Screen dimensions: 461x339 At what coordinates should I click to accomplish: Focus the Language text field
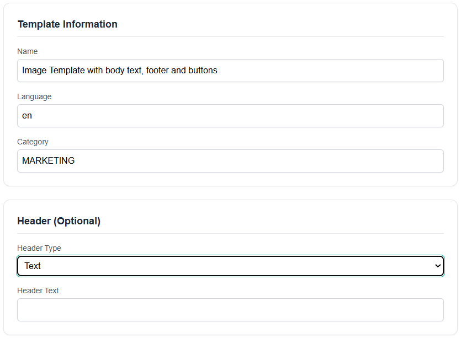[x=230, y=116]
